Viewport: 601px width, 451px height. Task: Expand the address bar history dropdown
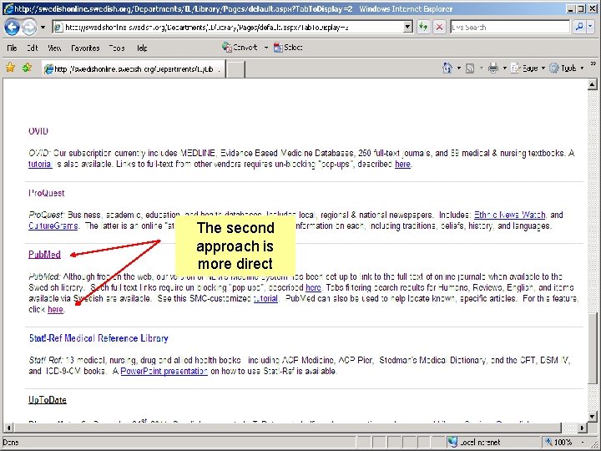click(408, 28)
